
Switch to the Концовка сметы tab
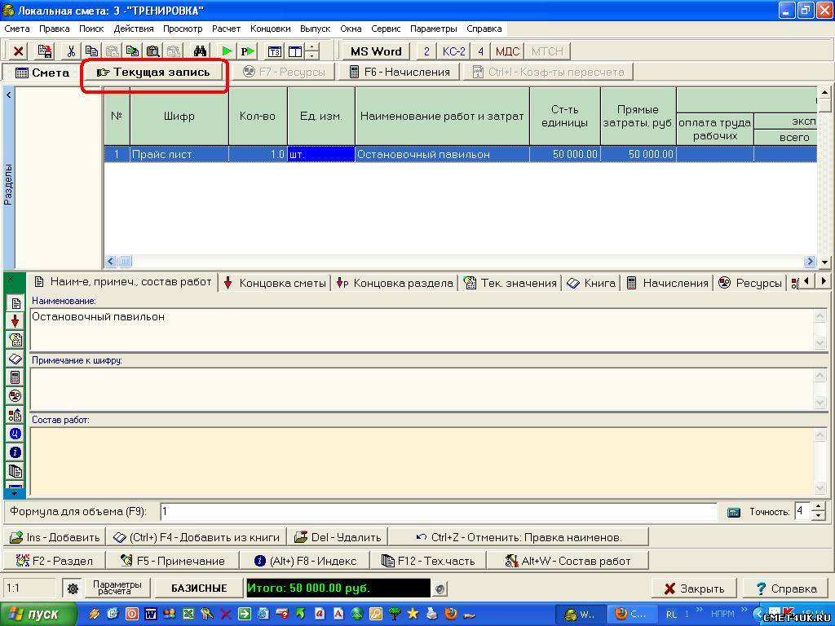pyautogui.click(x=275, y=283)
